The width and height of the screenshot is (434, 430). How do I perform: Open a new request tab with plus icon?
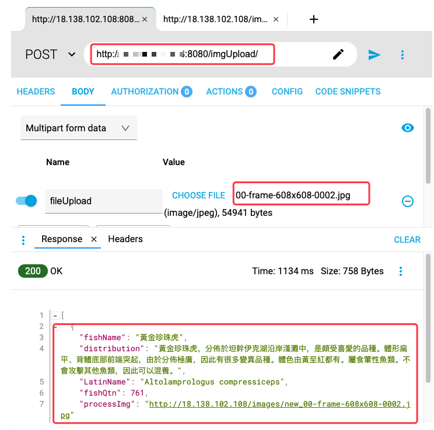tap(313, 19)
